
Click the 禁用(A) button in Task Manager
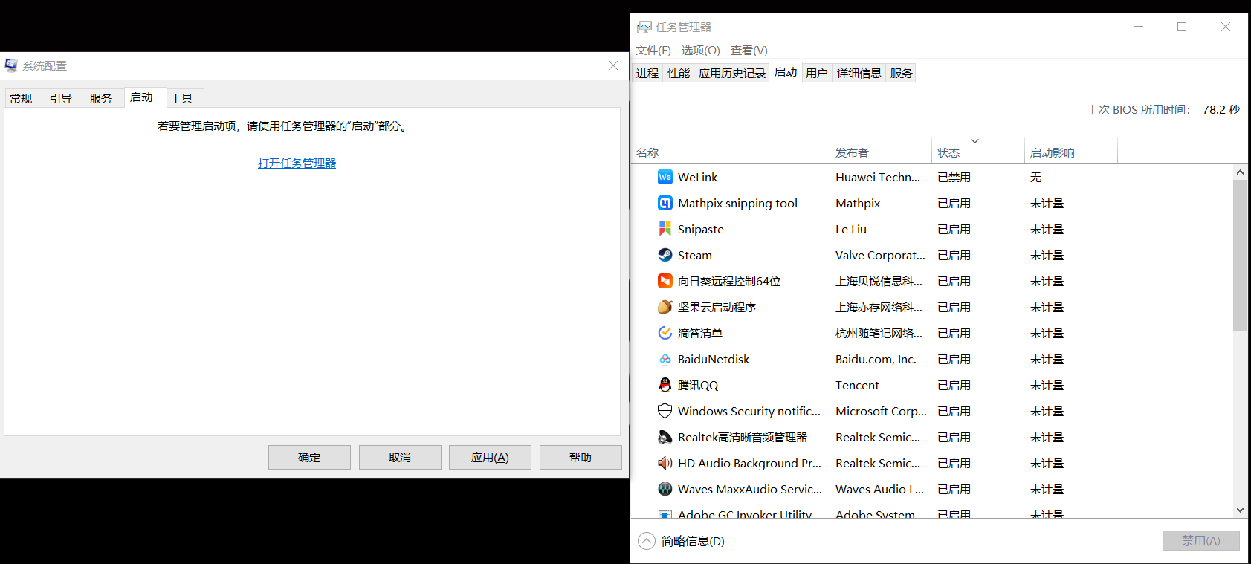pyautogui.click(x=1201, y=540)
